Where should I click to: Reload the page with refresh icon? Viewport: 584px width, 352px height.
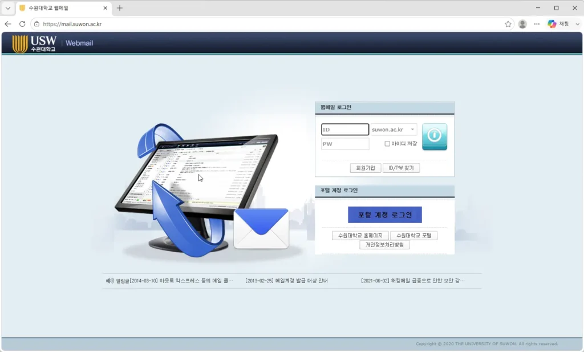click(x=22, y=24)
